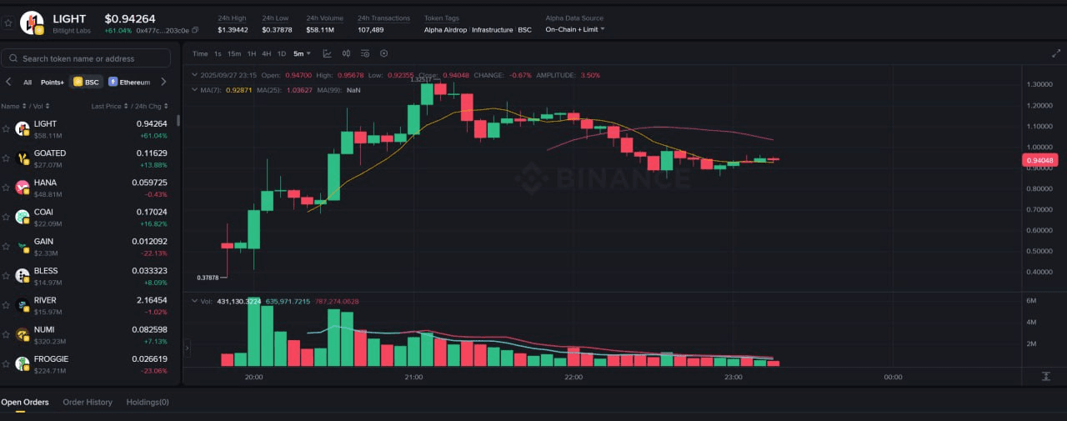1067x421 pixels.
Task: Set chart interval to 1H
Action: (x=252, y=53)
